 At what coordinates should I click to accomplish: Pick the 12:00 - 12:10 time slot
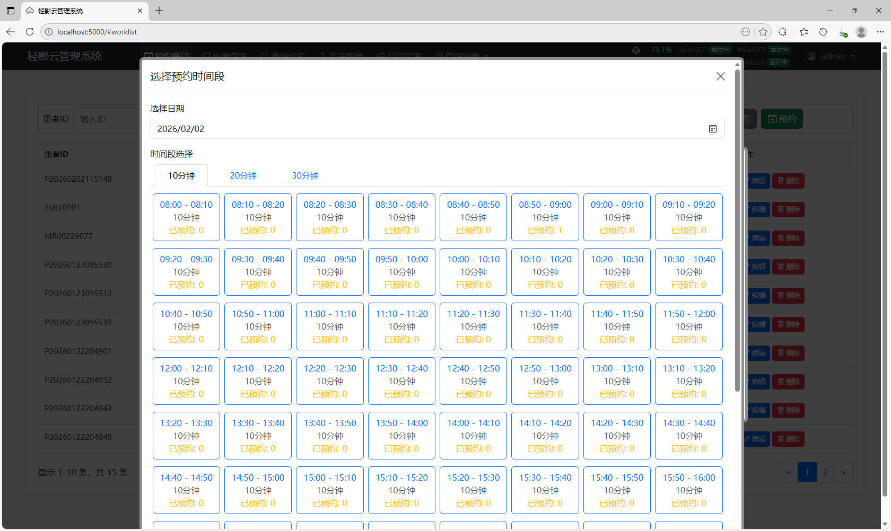pos(186,381)
